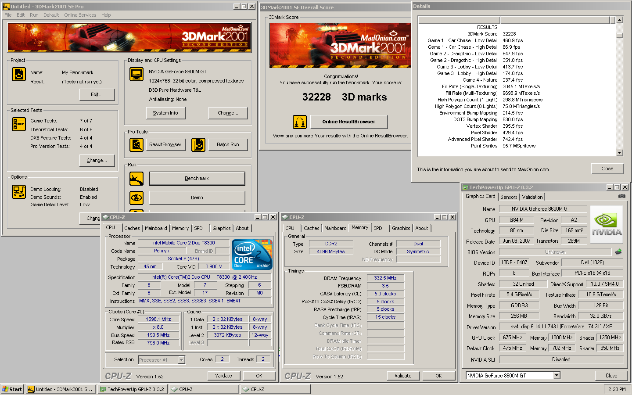Click the Online ResultBrowser button

[x=349, y=122]
